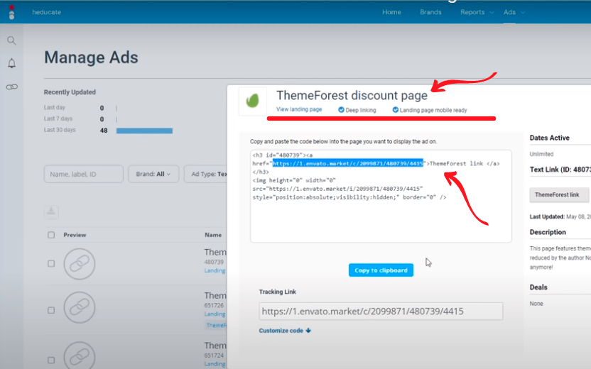Click inside the ad HTML code box

tap(381, 196)
